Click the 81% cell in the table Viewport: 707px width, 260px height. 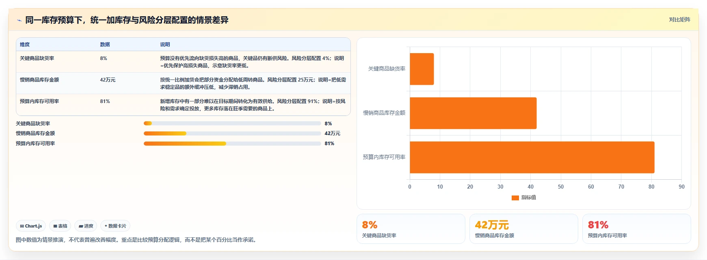pos(105,101)
